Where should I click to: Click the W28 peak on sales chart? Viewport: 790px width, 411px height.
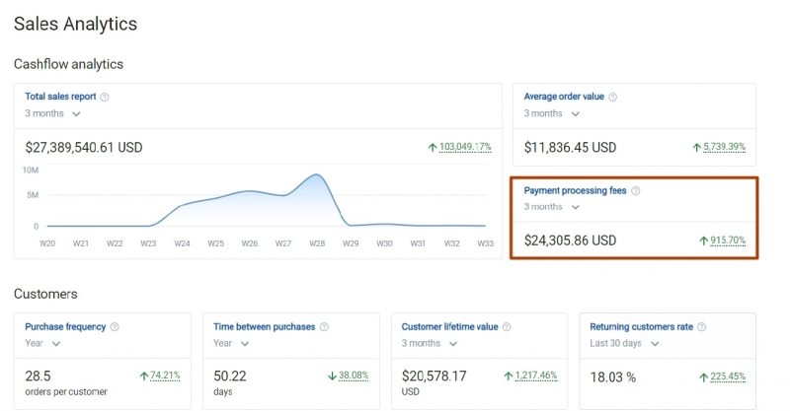point(316,175)
